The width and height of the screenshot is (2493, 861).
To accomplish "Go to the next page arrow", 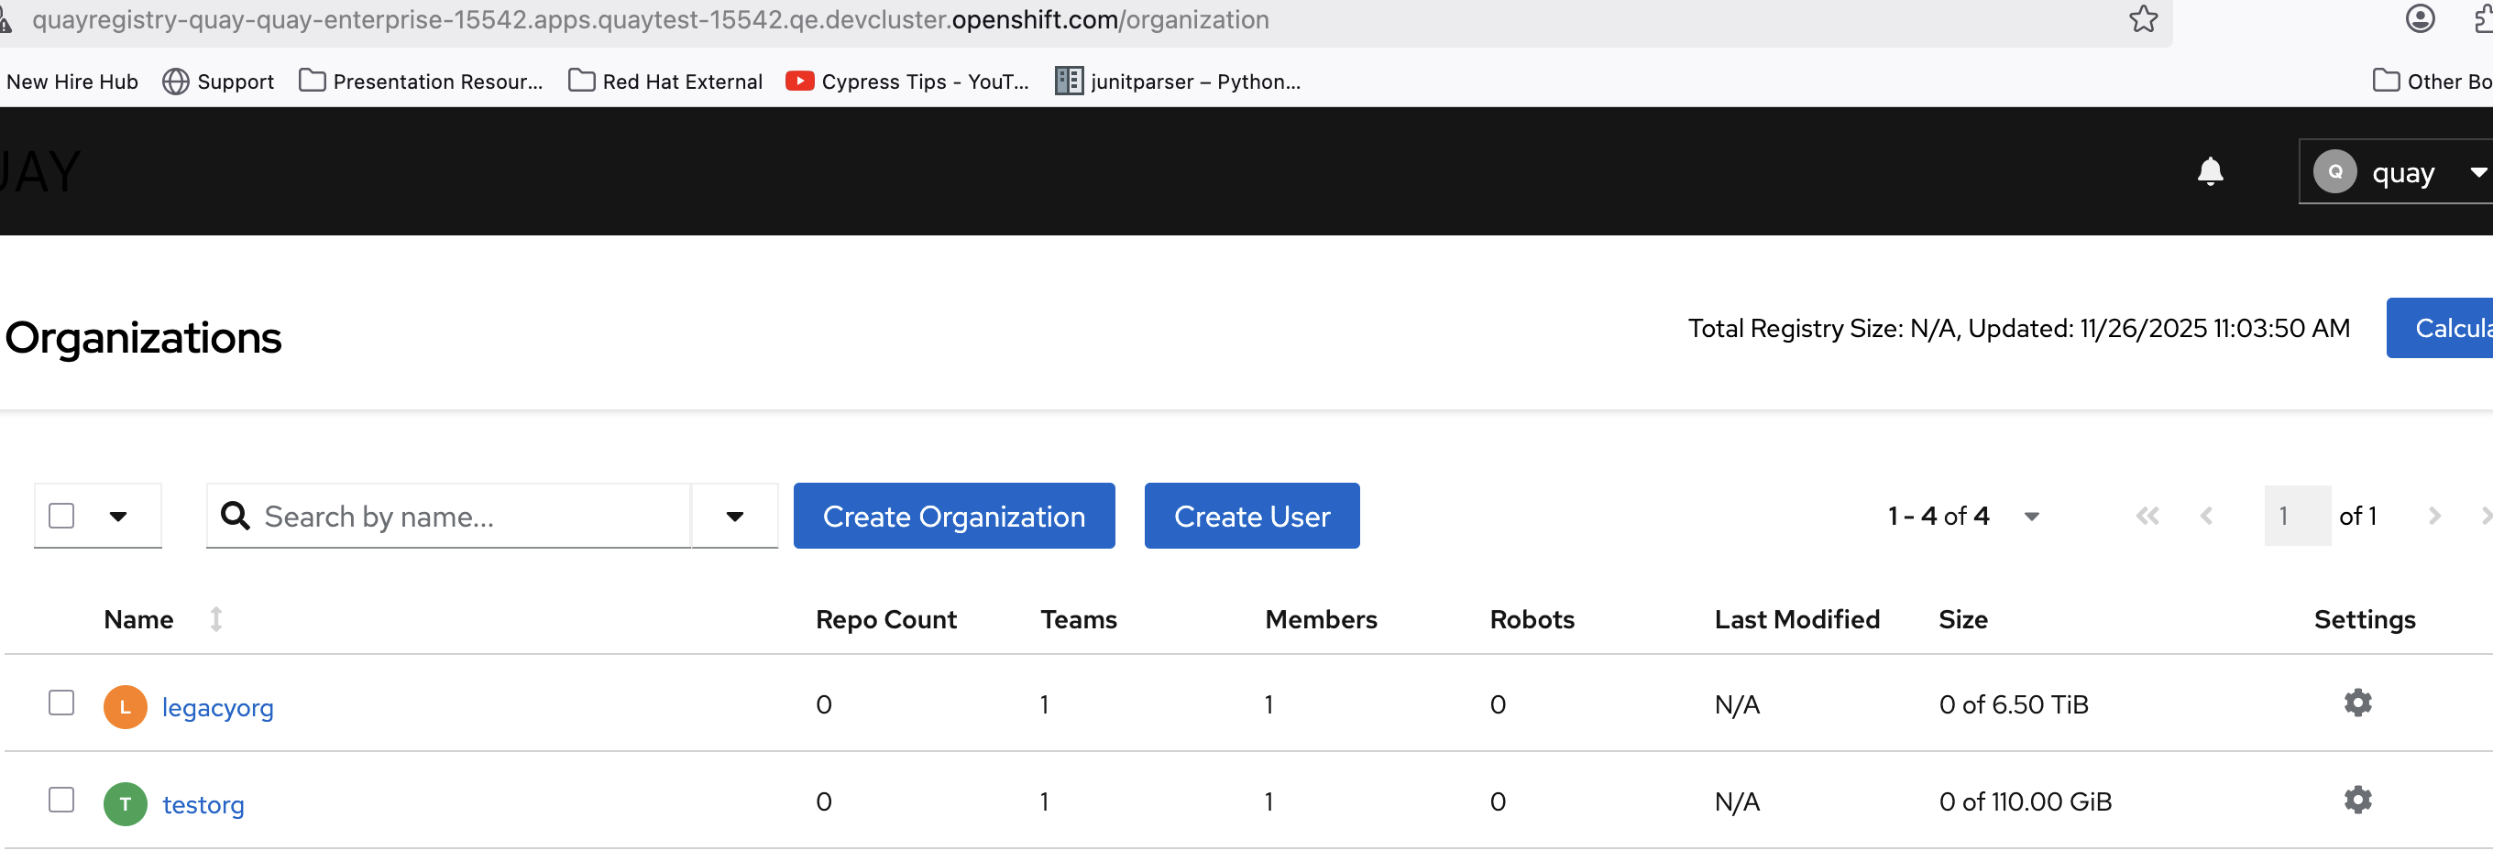I will (x=2434, y=517).
